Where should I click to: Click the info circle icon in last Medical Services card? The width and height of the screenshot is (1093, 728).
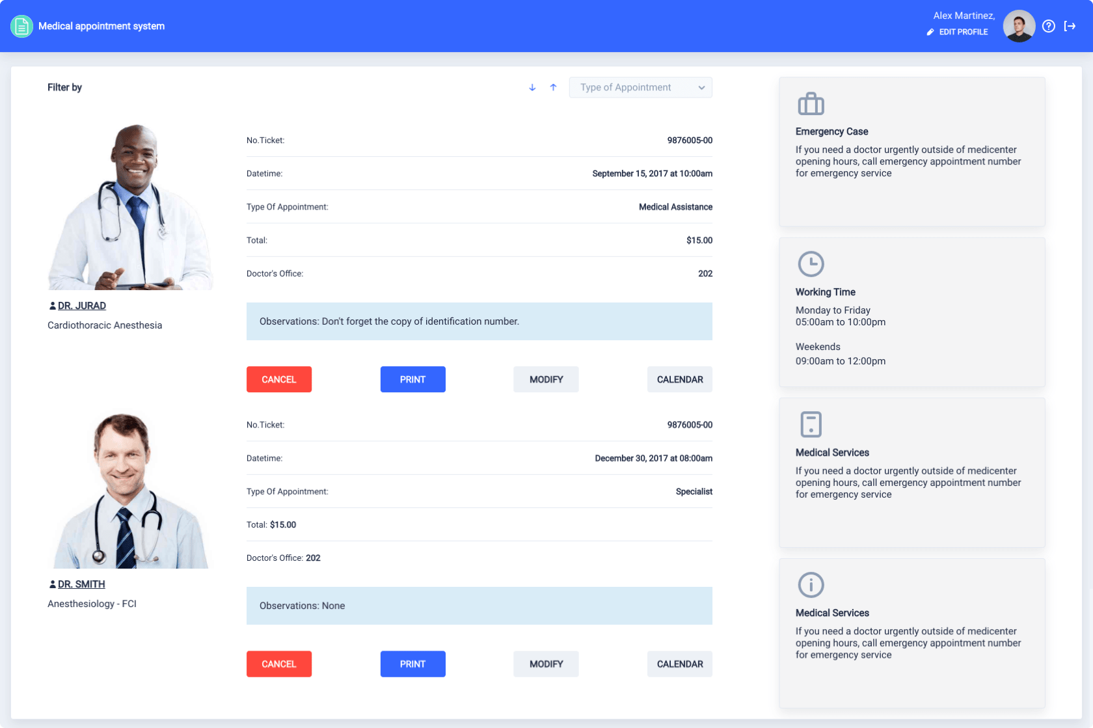pyautogui.click(x=811, y=585)
